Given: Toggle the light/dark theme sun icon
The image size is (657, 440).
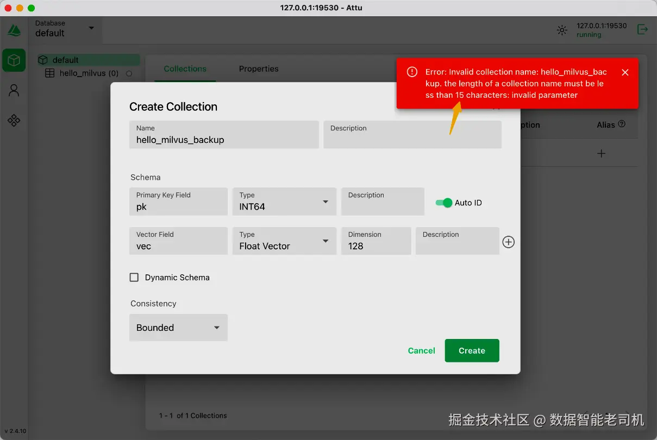Looking at the screenshot, I should pos(562,30).
